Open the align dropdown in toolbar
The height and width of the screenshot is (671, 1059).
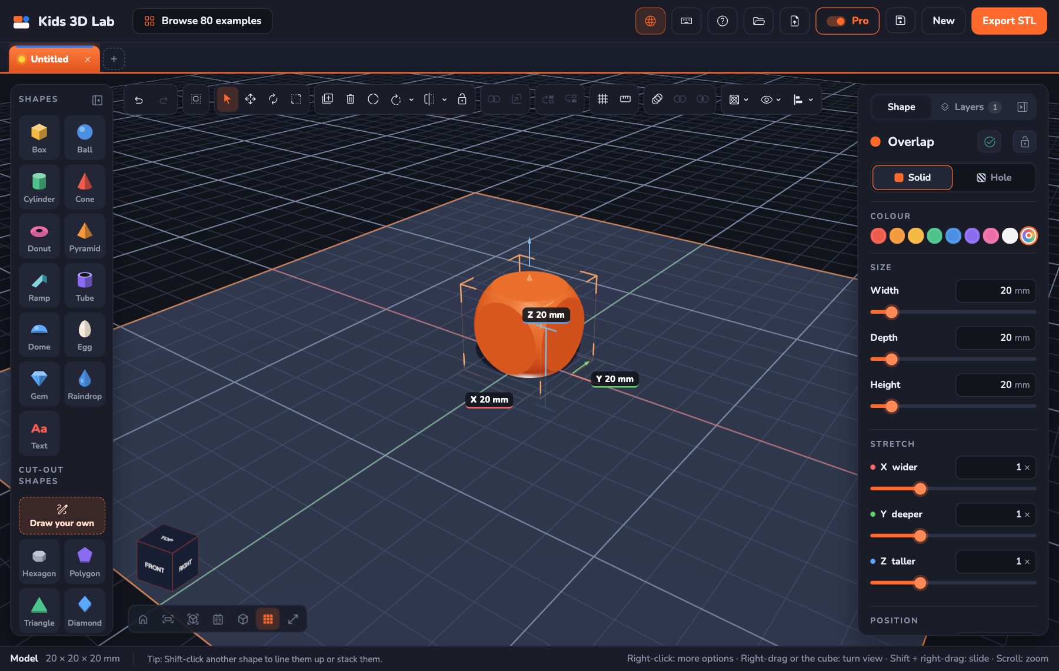(x=803, y=99)
